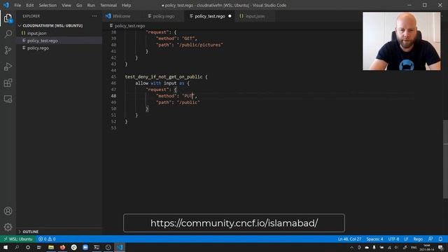Screen dimensions: 448x252
Task: Click the policy_test.rego breadcrumb
Action: (129, 26)
